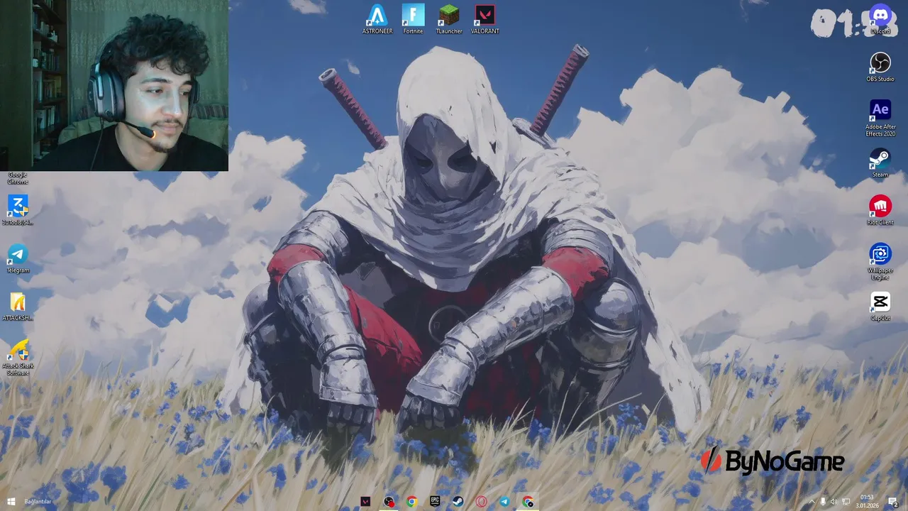The width and height of the screenshot is (908, 511).
Task: Open Telegram from the taskbar
Action: tap(504, 502)
